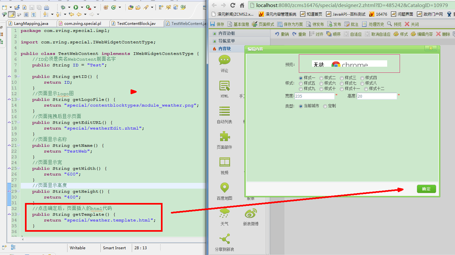Switch to the TestContentBlock.java tab
The width and height of the screenshot is (455, 255).
pyautogui.click(x=136, y=24)
